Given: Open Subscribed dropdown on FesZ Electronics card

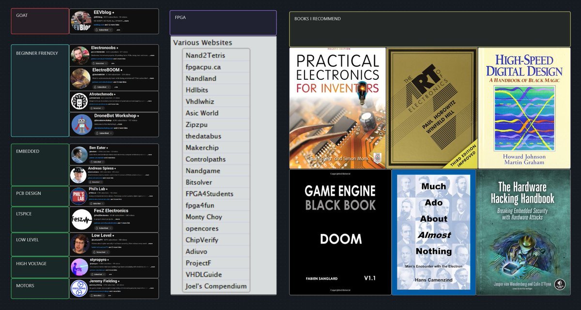Looking at the screenshot, I should [x=103, y=228].
